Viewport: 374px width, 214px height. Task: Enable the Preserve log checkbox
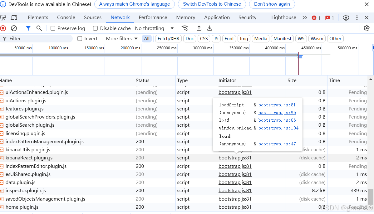[53, 28]
